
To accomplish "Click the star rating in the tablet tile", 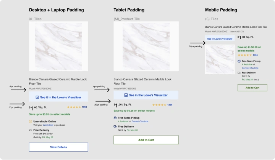I will (x=159, y=105).
